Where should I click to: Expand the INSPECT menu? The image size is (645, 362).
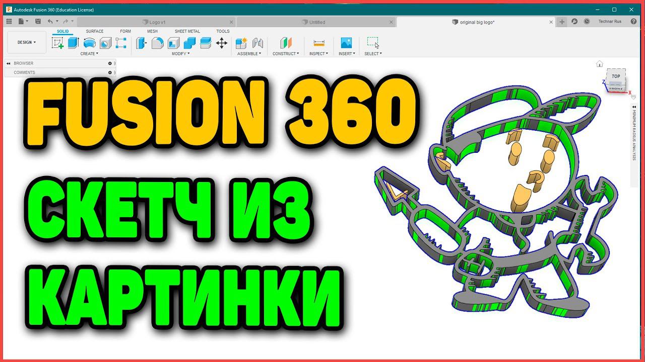[x=318, y=53]
